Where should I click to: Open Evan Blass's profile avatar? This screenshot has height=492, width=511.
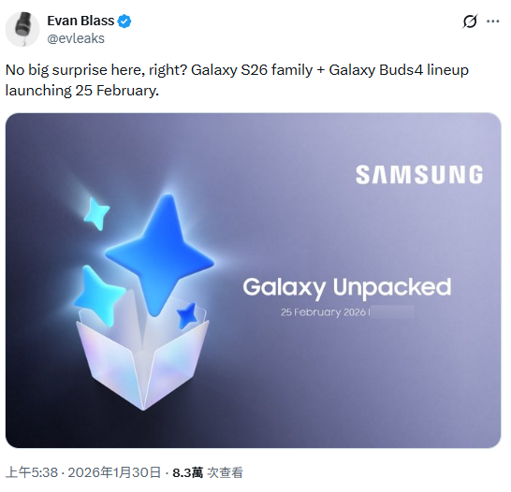tap(22, 30)
